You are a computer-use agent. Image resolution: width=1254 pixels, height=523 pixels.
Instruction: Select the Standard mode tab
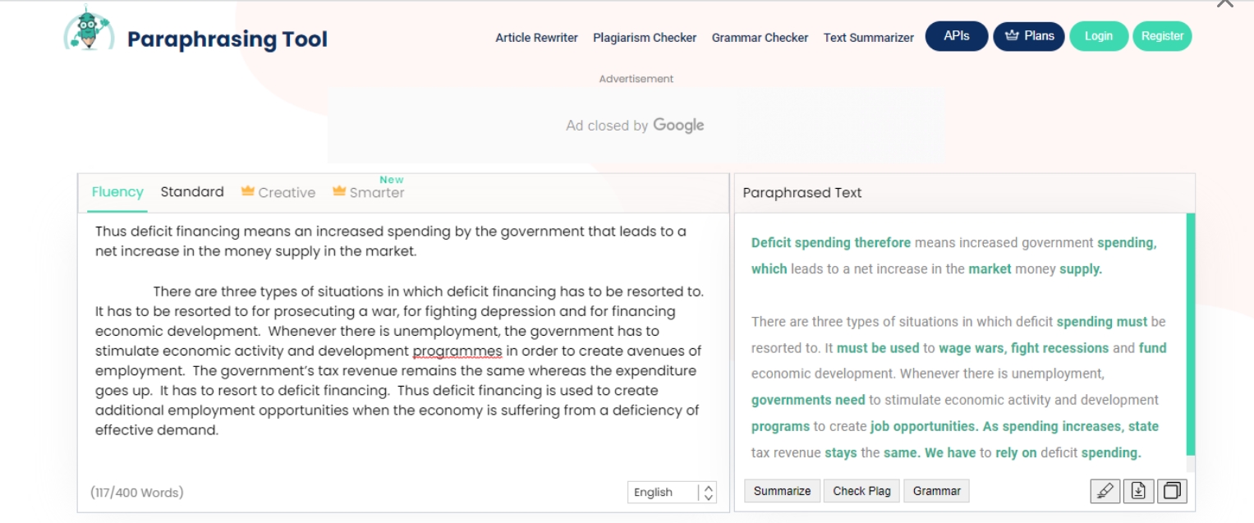[192, 192]
